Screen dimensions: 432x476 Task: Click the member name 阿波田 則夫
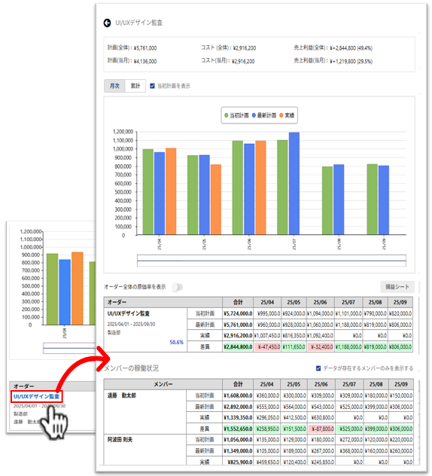click(120, 440)
